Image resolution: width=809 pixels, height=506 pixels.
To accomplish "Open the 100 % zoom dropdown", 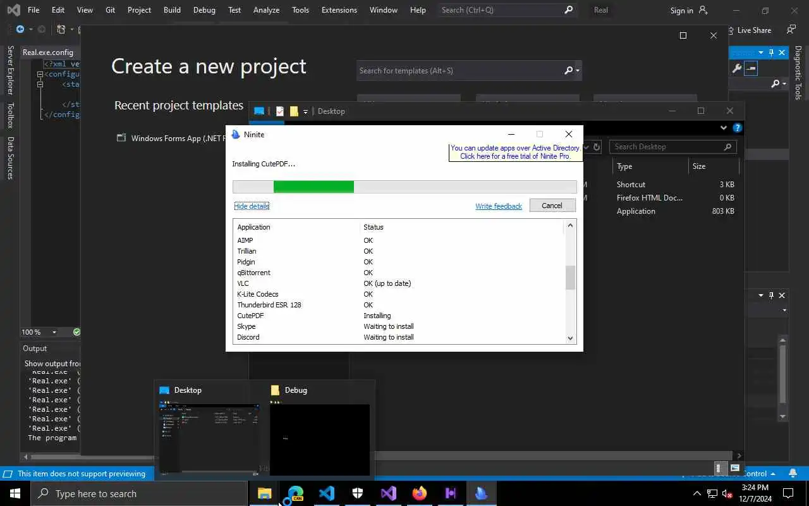I will pyautogui.click(x=54, y=332).
